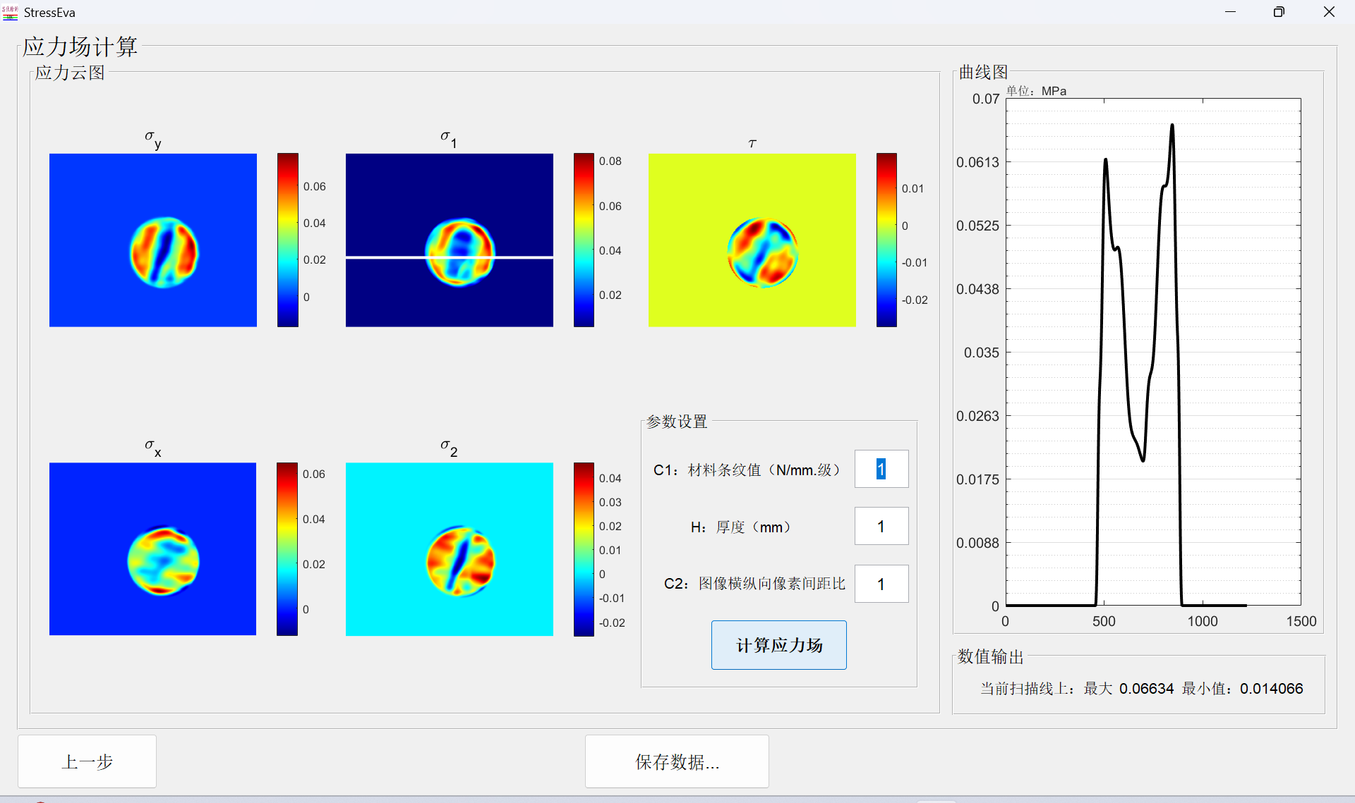Image resolution: width=1355 pixels, height=803 pixels.
Task: Click the C1 material fringe value field
Action: coord(881,469)
